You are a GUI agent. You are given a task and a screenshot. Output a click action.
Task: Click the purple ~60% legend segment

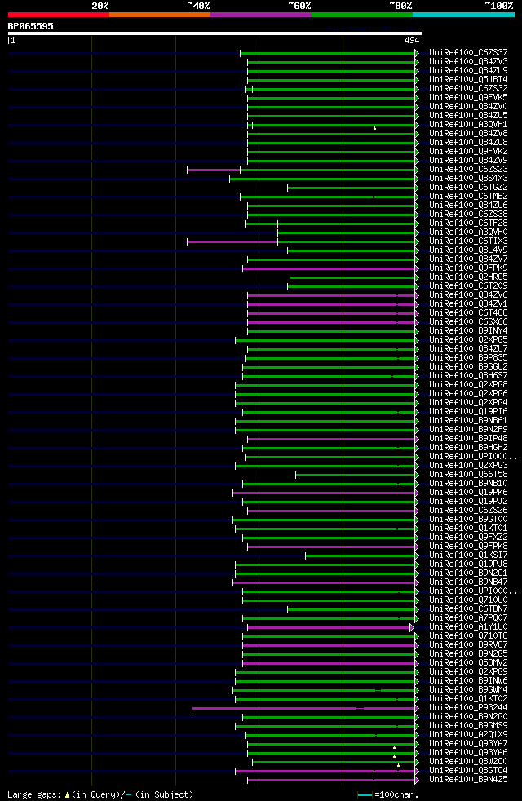click(261, 15)
